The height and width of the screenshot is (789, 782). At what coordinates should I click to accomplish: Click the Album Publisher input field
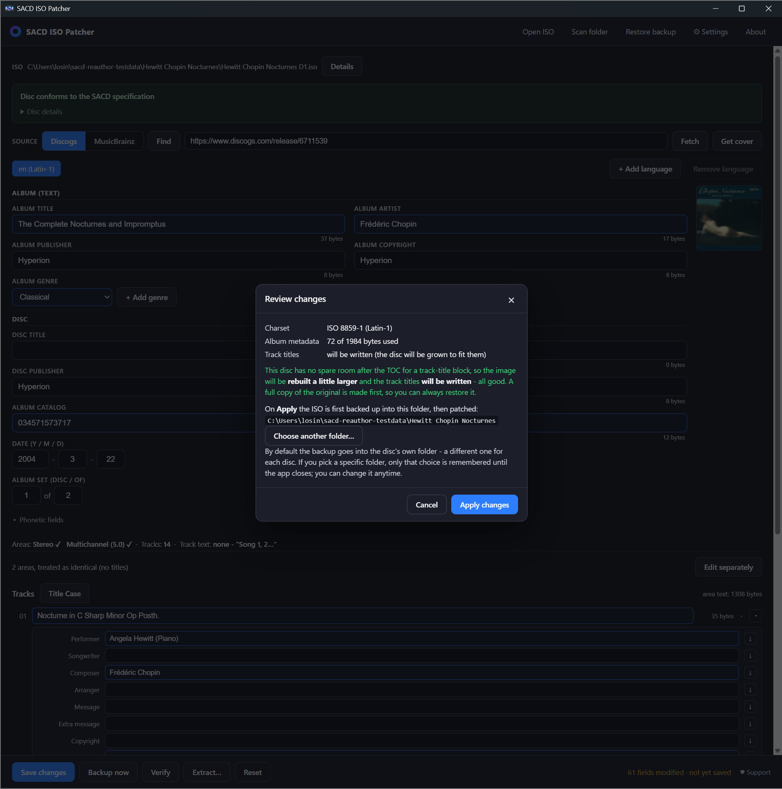(x=178, y=261)
